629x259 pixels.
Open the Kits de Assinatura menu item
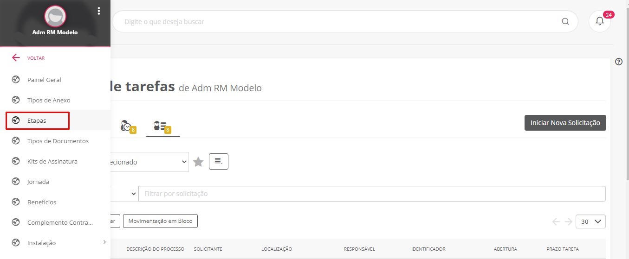click(55, 161)
